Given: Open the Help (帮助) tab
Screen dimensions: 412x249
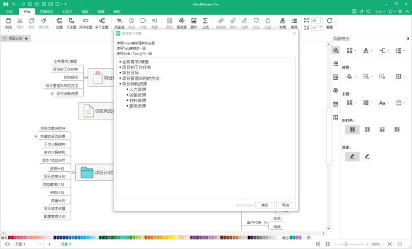Looking at the screenshot, I should point(117,12).
